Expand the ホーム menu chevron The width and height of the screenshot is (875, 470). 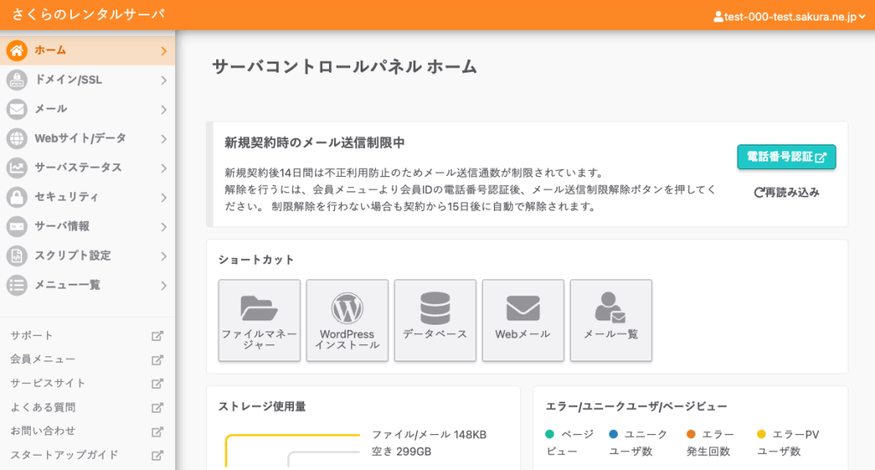163,51
